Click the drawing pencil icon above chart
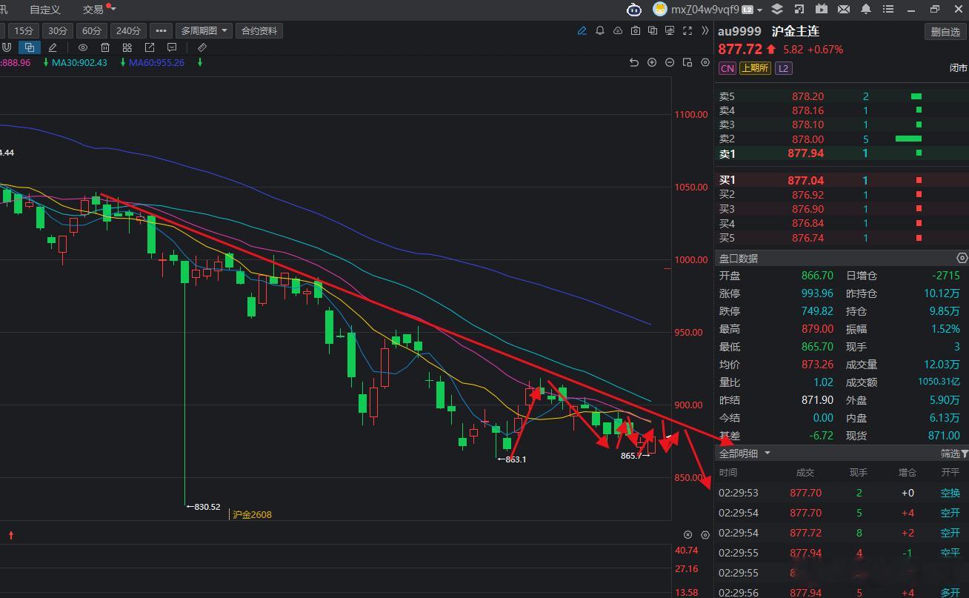This screenshot has height=598, width=969. point(582,30)
